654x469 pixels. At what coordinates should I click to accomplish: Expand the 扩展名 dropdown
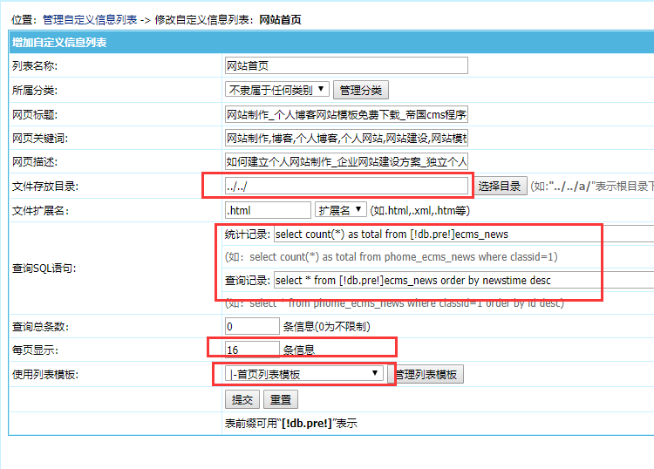tap(340, 210)
